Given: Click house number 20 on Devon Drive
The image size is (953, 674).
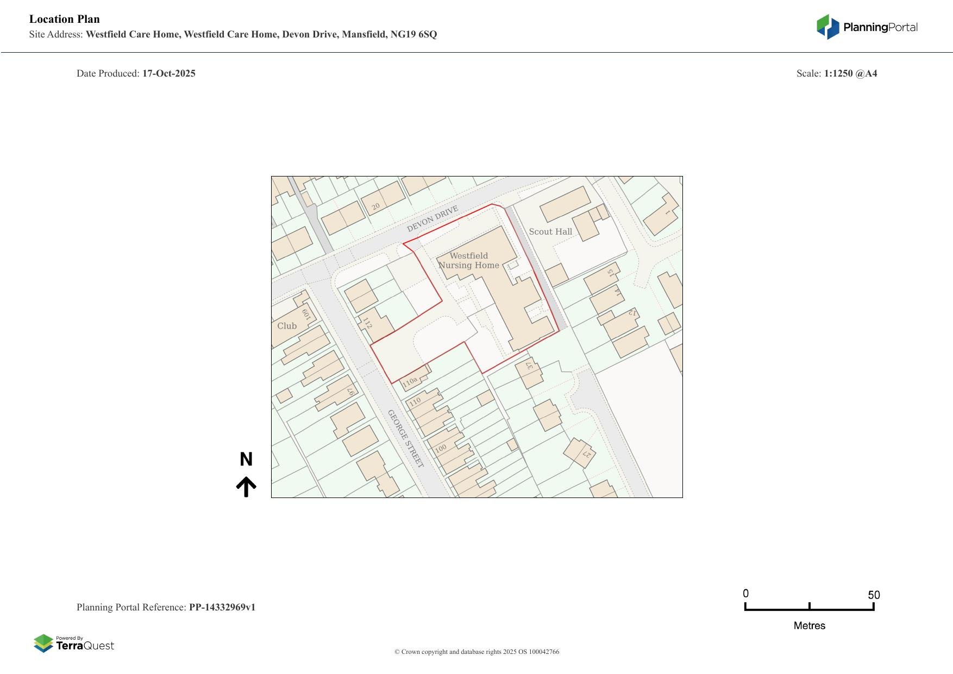Looking at the screenshot, I should [375, 206].
